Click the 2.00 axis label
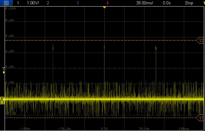Image resolution: width=205 pixels, height=131 pixels. (10, 67)
